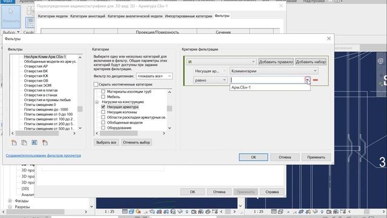Select filter Отверстия АР

(x=36, y=66)
